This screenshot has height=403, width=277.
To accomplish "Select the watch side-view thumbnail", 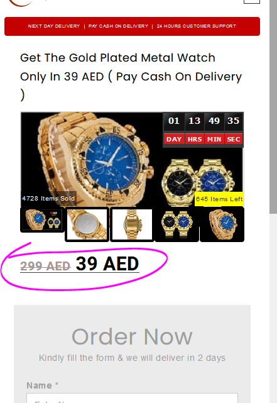I will 132,224.
